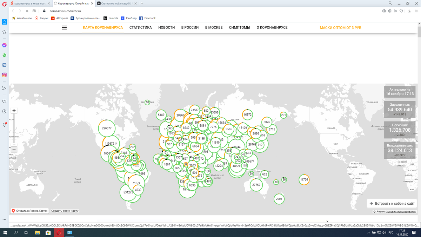The width and height of the screenshot is (421, 237).
Task: Click МАСКИ ОПТОМ ОТ 3 РУБ link
Action: (x=340, y=27)
